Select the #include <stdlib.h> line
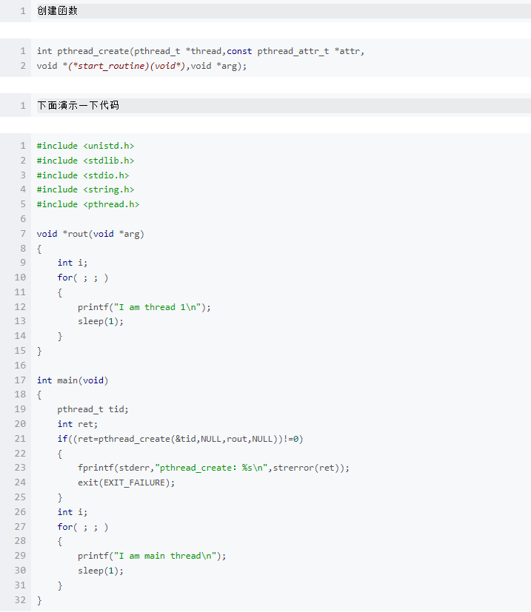Screen dimensions: 531x612 tap(85, 161)
